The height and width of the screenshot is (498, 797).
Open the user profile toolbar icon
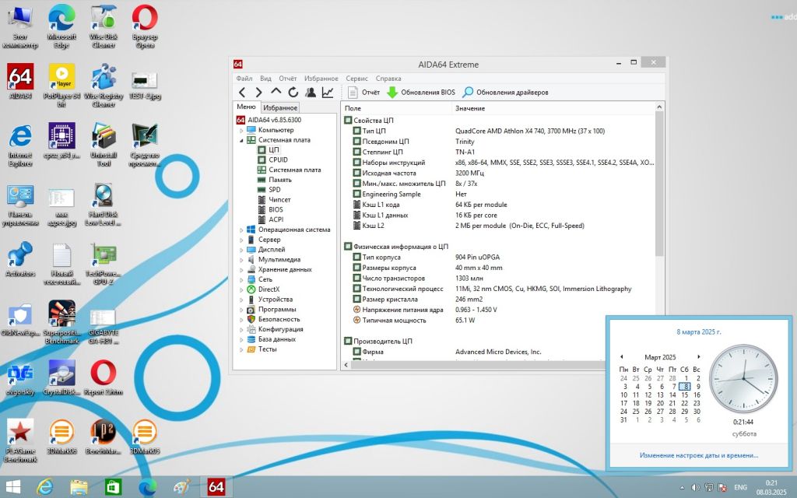pyautogui.click(x=310, y=93)
